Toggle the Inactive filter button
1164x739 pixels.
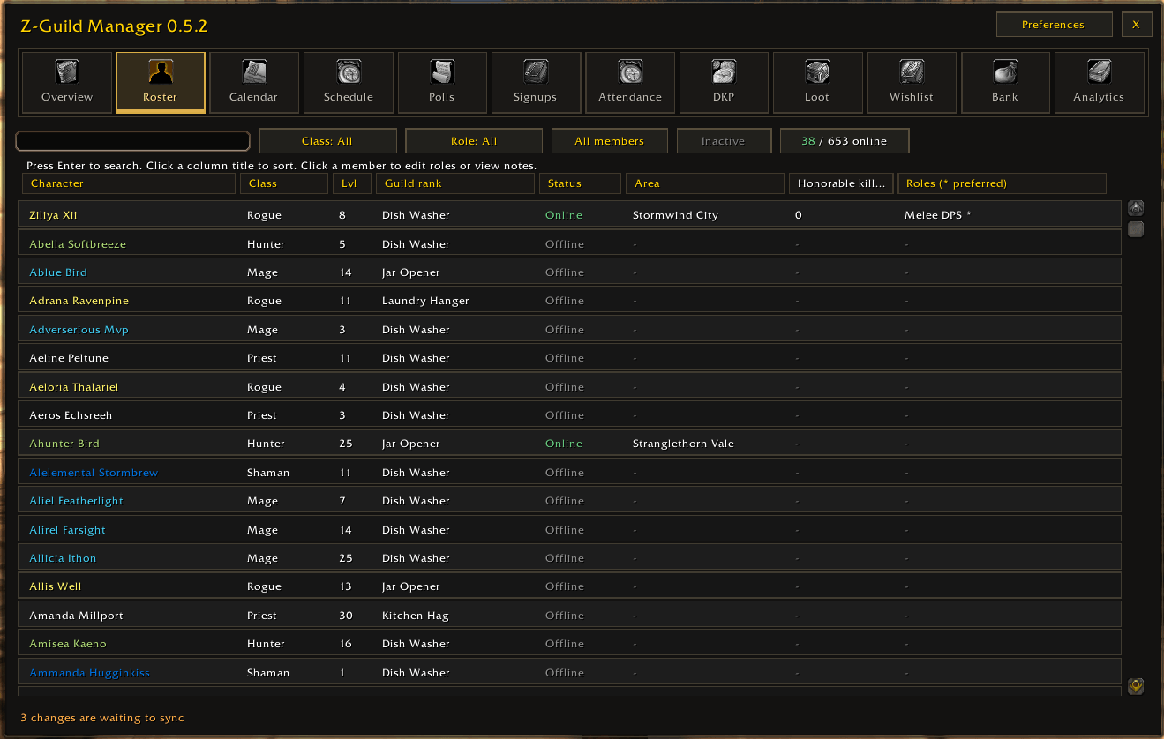coord(723,141)
